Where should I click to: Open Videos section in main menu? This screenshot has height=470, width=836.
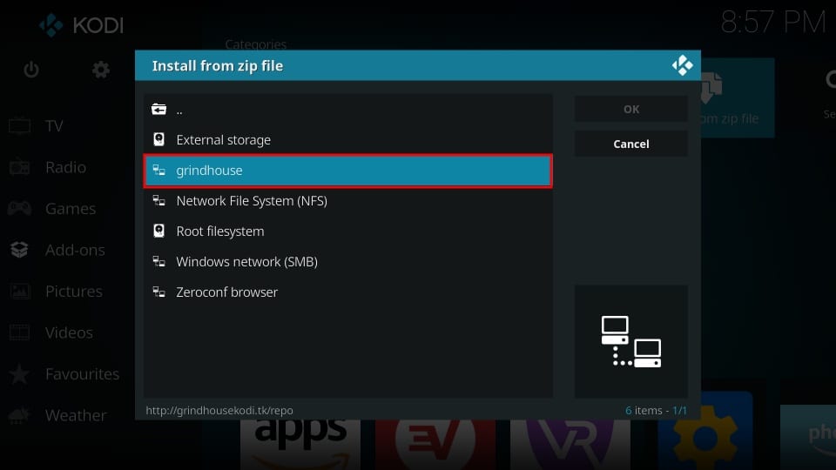pos(69,332)
